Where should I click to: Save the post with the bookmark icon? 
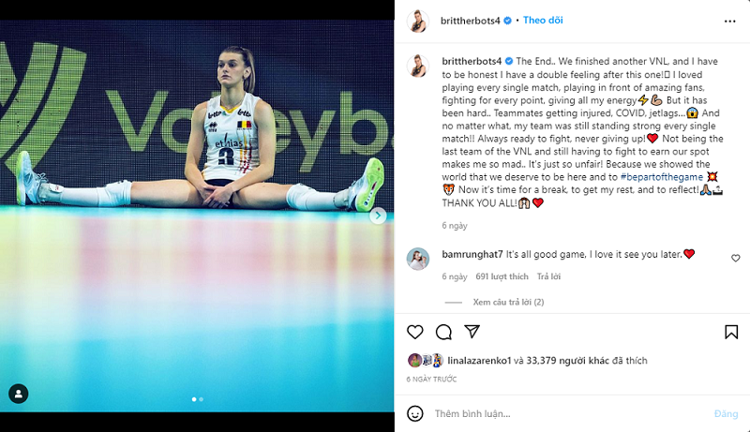[731, 332]
